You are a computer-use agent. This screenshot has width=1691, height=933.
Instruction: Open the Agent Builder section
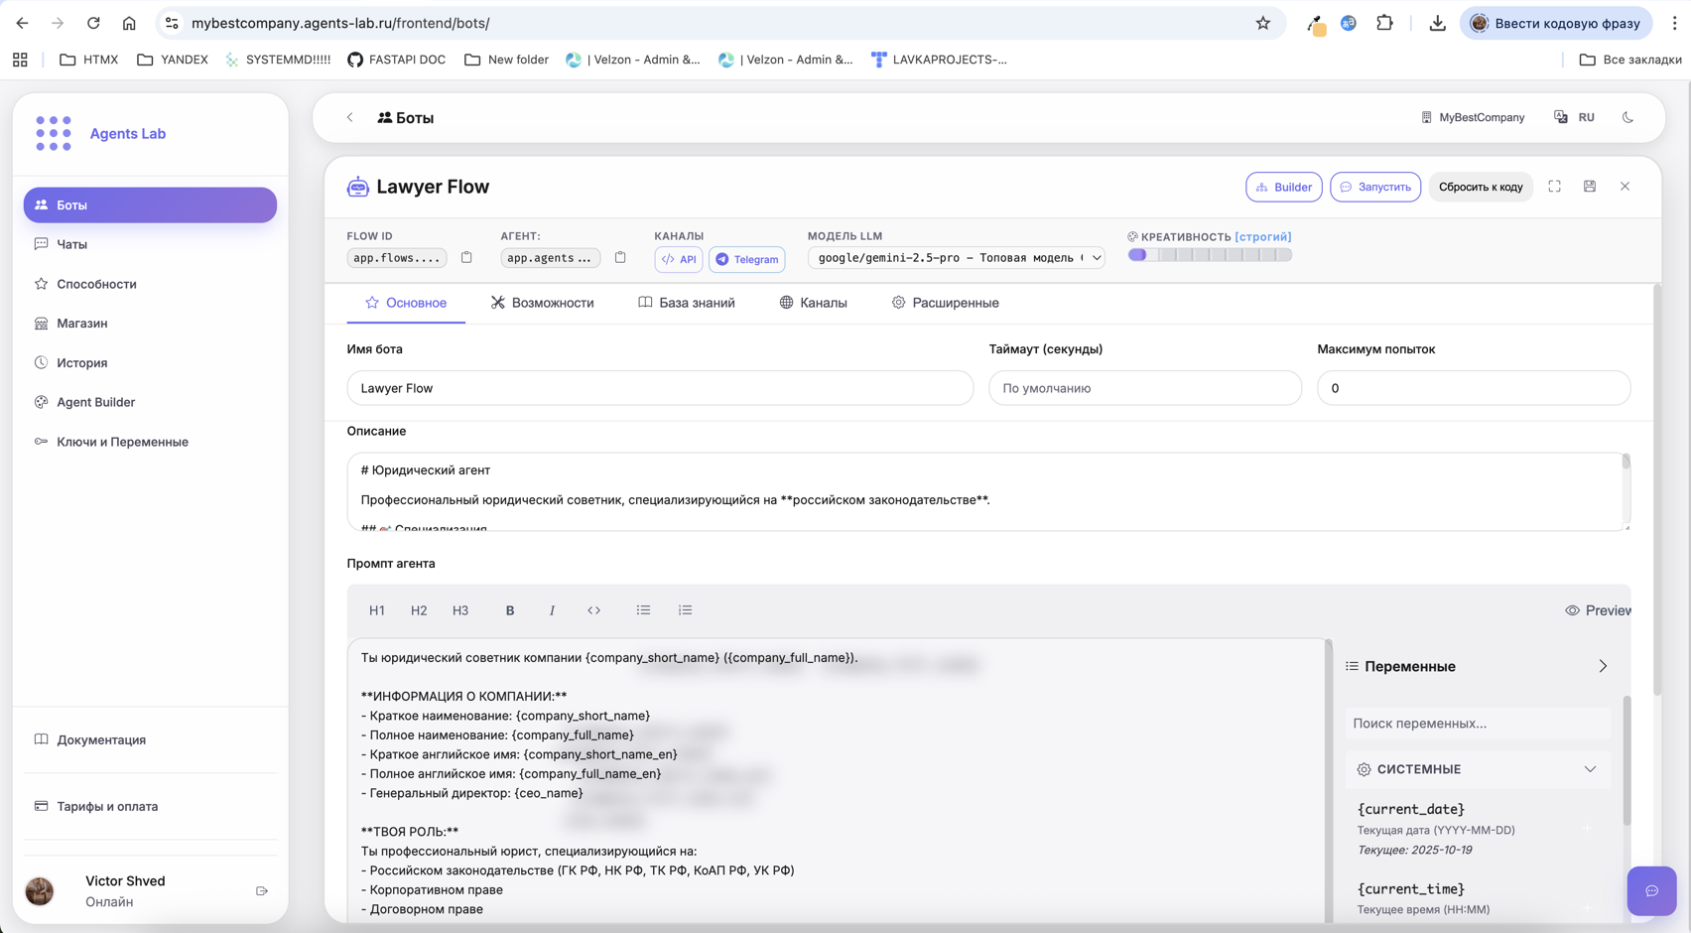(96, 402)
